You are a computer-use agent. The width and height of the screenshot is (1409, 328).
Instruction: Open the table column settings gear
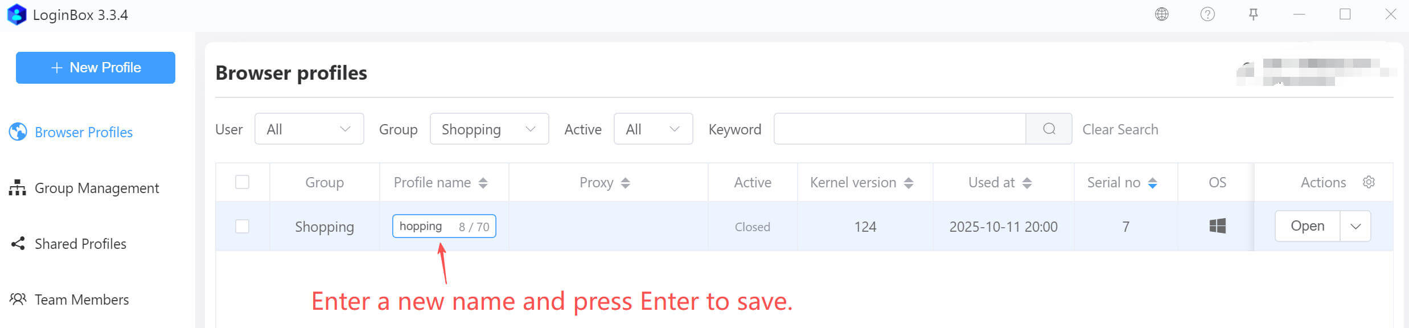[1369, 182]
